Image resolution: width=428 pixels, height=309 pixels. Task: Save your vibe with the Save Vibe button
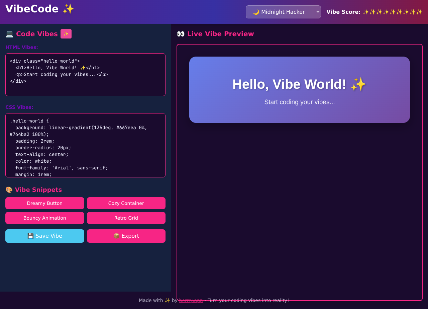pyautogui.click(x=44, y=236)
